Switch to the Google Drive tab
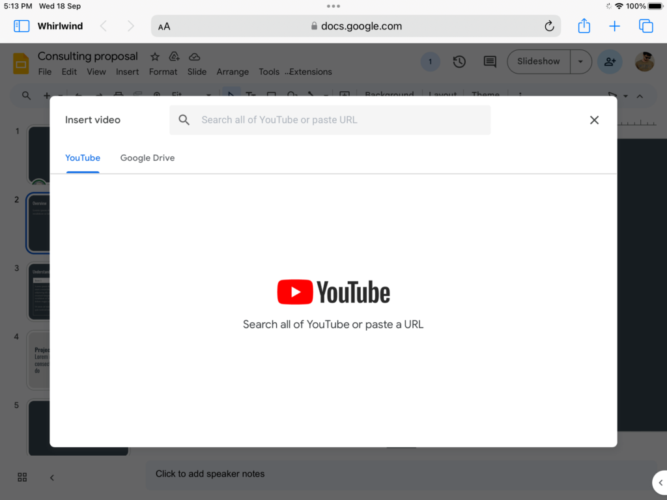The height and width of the screenshot is (500, 667). click(x=147, y=158)
